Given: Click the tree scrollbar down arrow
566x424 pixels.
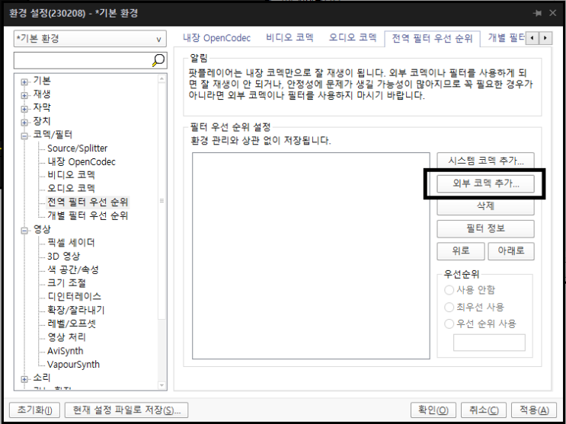Looking at the screenshot, I should 161,385.
